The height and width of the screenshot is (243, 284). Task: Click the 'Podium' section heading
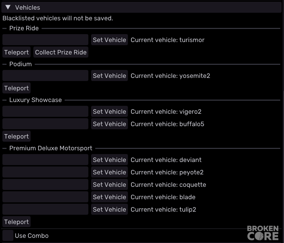(x=21, y=64)
